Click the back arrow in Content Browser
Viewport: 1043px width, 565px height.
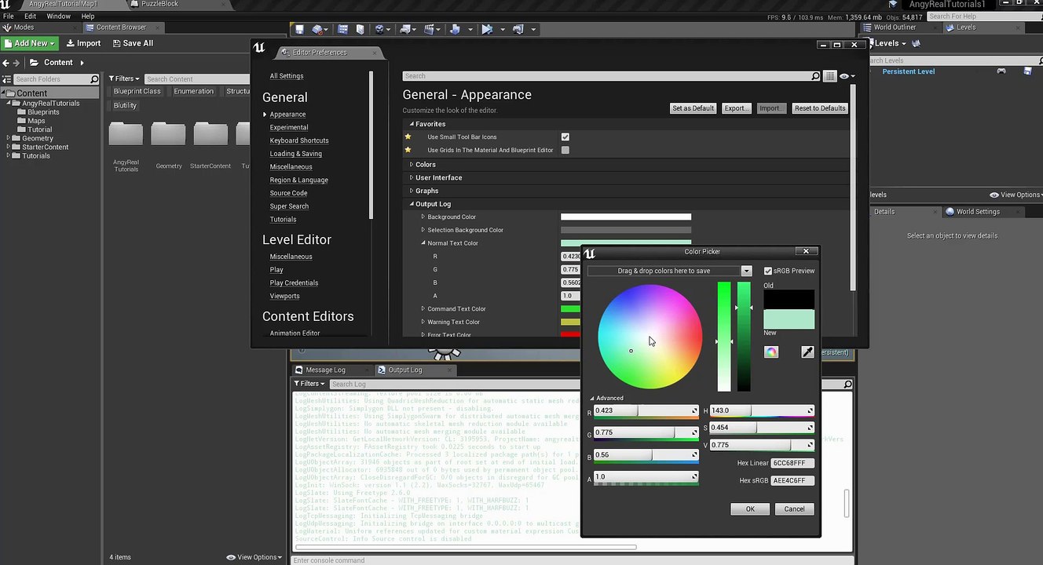(x=6, y=63)
